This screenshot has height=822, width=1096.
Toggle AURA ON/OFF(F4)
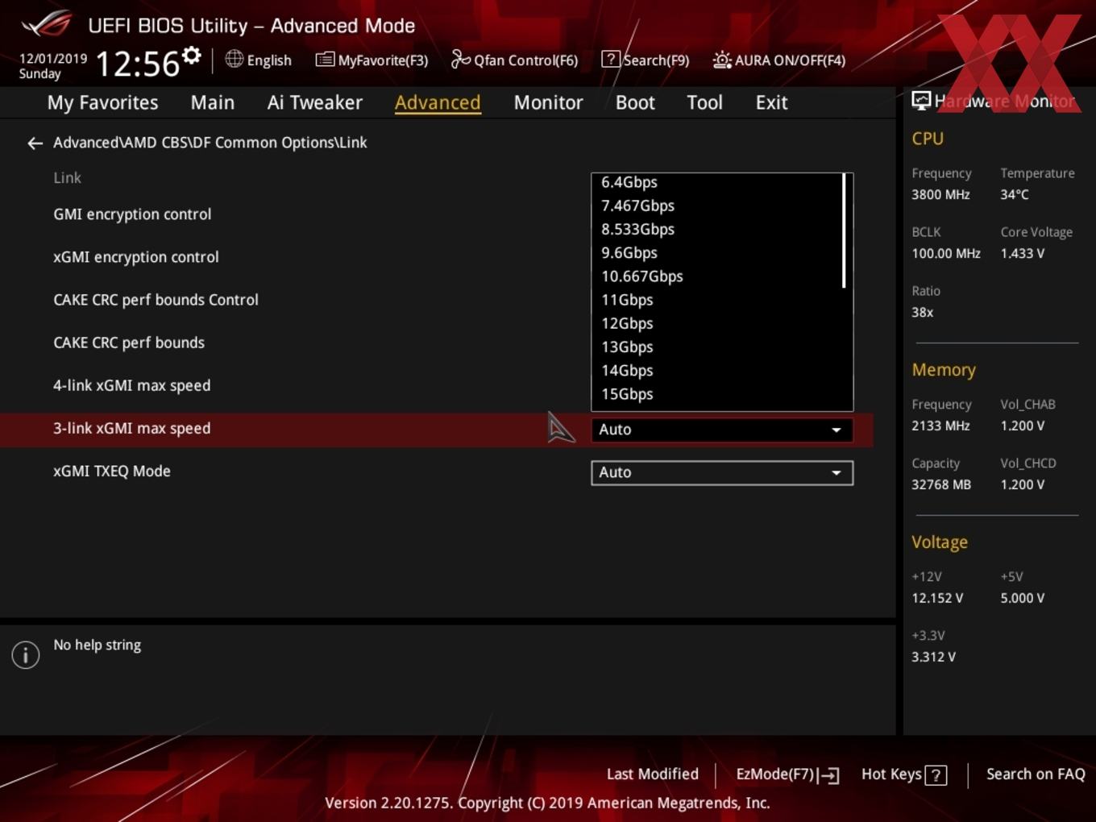[x=779, y=60]
